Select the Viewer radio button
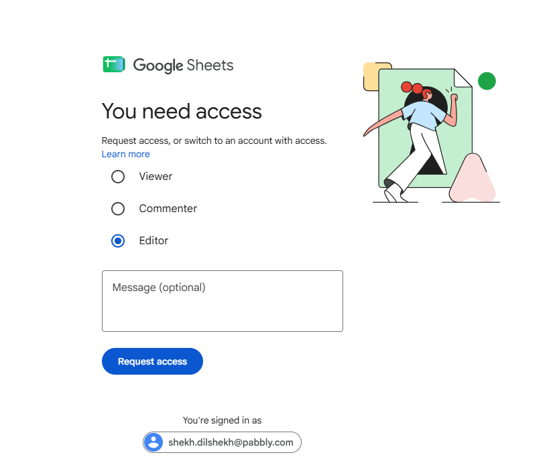The width and height of the screenshot is (559, 465). [118, 177]
